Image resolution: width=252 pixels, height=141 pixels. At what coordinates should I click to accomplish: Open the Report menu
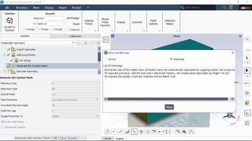pos(63,8)
